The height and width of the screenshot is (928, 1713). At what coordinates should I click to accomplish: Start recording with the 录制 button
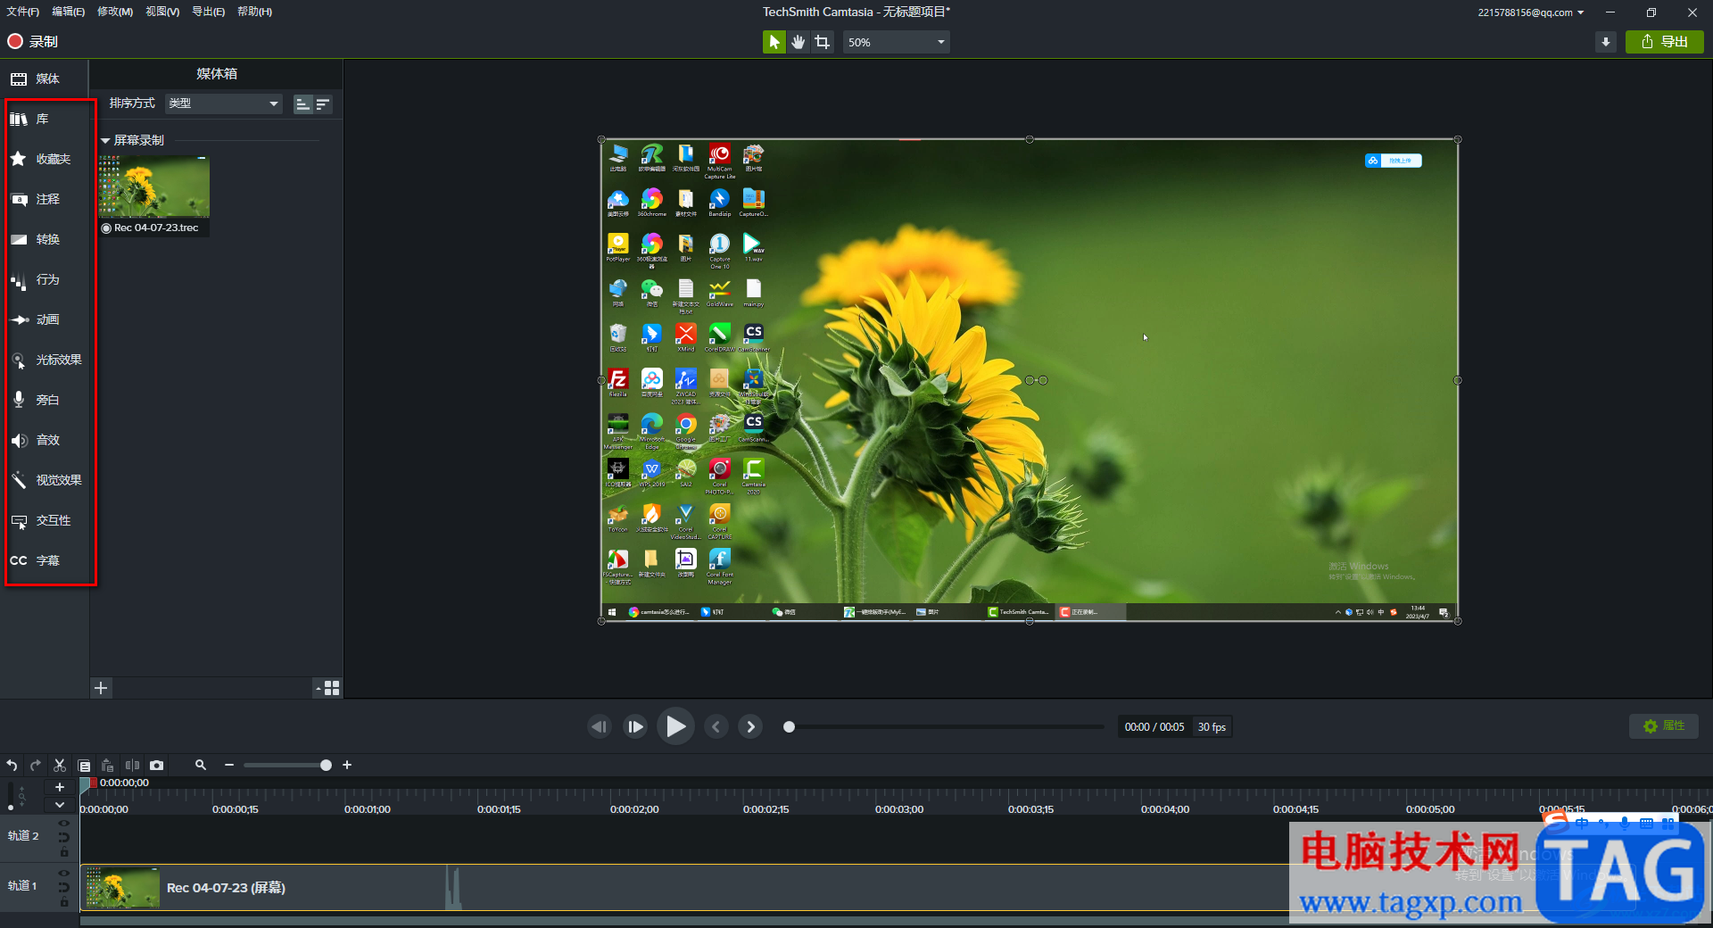33,41
